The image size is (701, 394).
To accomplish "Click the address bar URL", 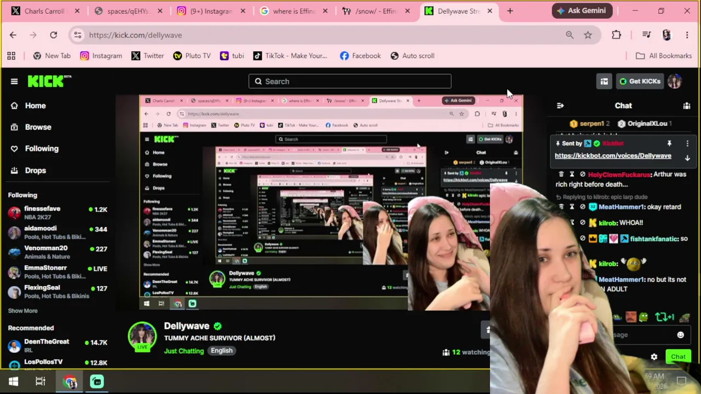I will tap(135, 35).
